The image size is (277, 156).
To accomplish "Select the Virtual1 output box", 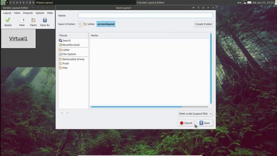I will 18,39.
